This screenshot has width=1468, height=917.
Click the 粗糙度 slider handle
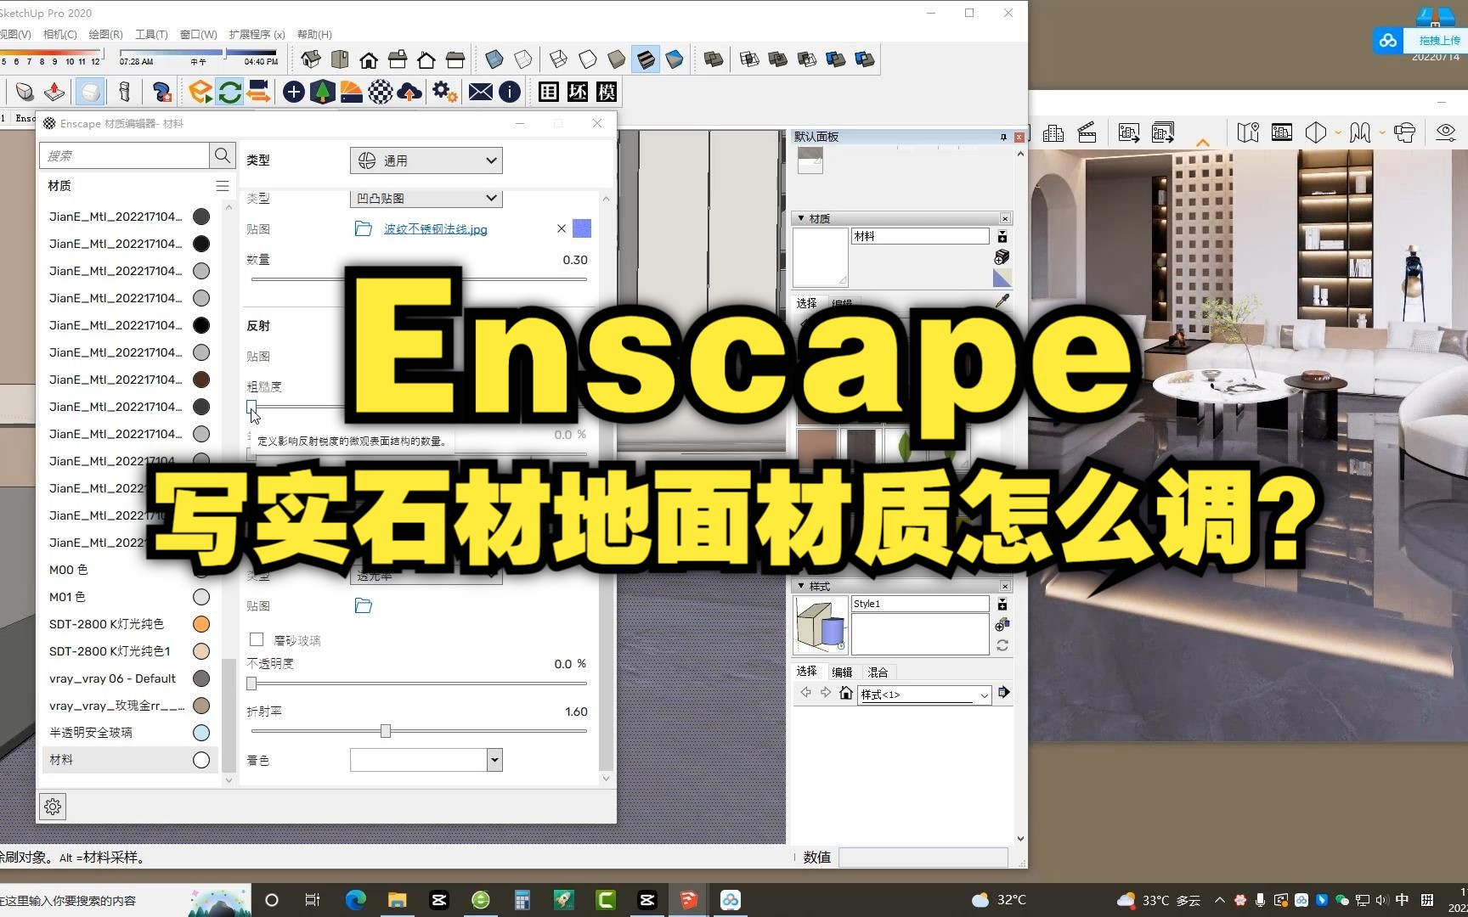pos(251,407)
